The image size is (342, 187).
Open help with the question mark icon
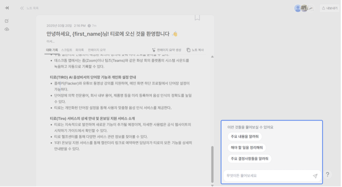[328, 174]
